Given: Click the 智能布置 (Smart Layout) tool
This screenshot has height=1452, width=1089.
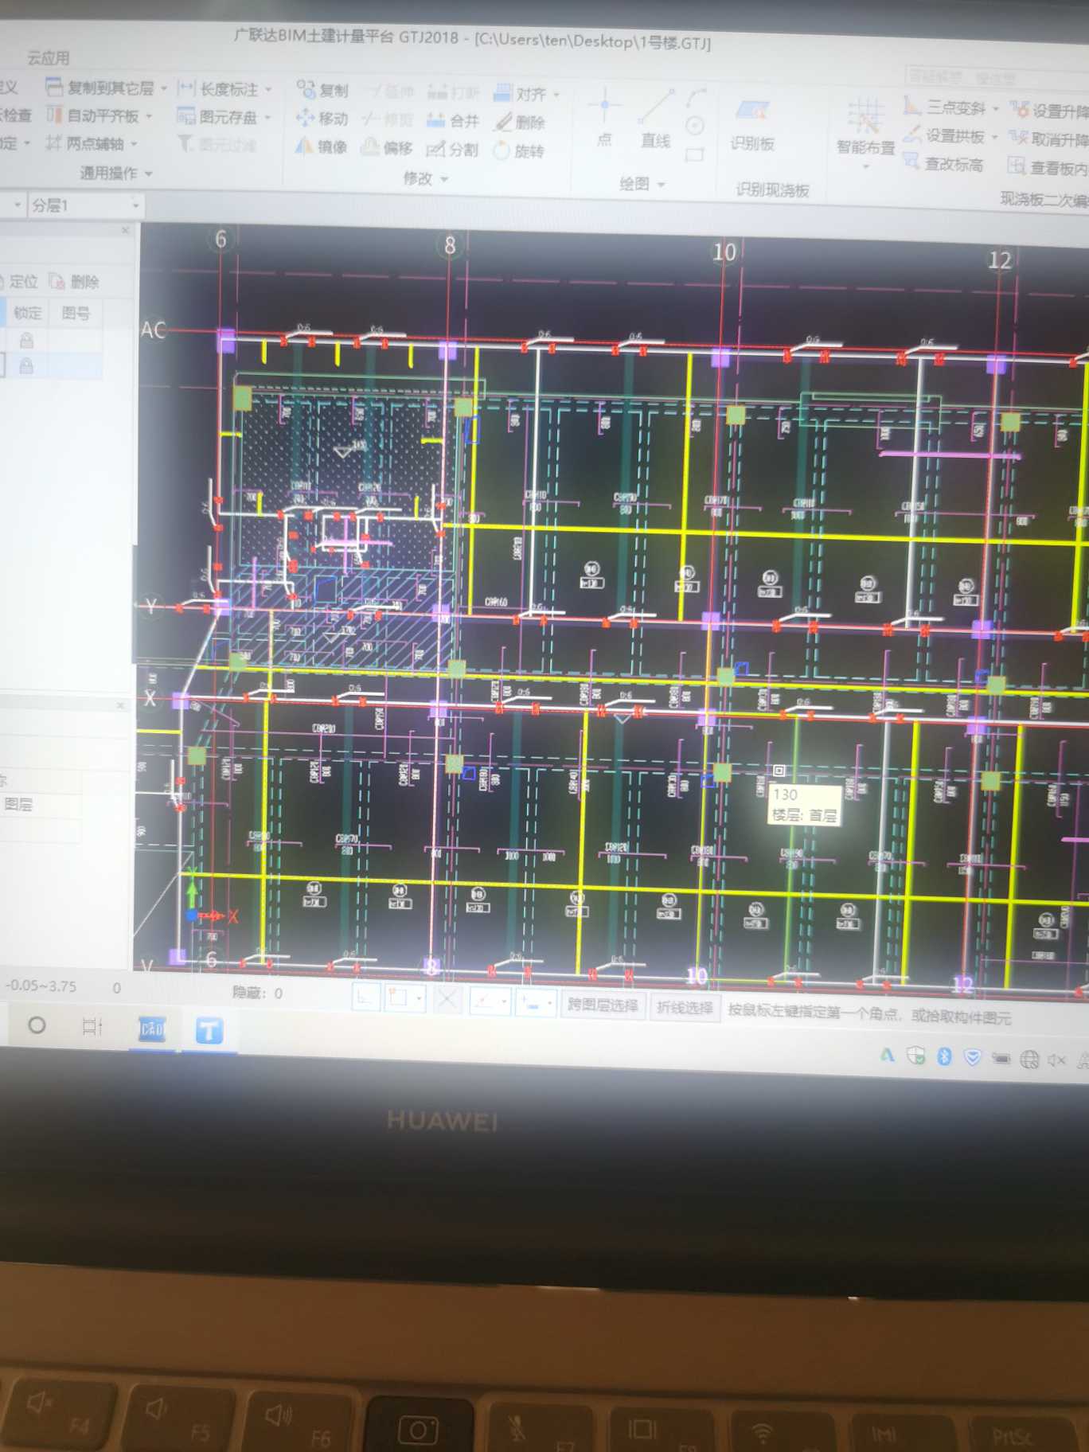Looking at the screenshot, I should pos(865,127).
